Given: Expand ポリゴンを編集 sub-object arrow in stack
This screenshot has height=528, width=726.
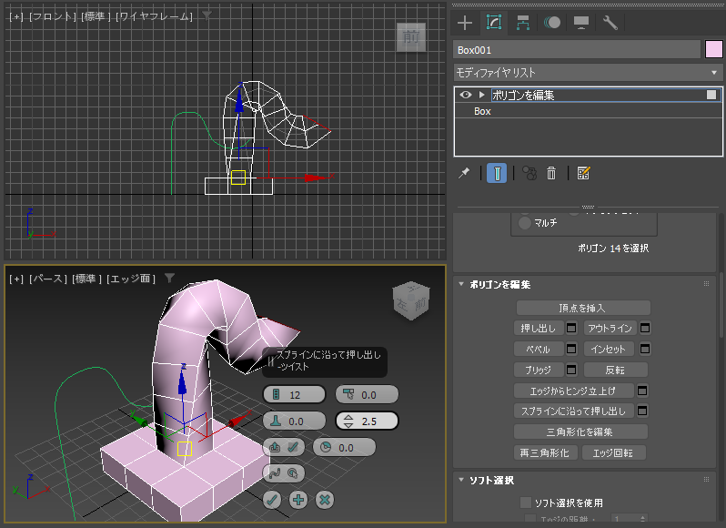Looking at the screenshot, I should (482, 95).
